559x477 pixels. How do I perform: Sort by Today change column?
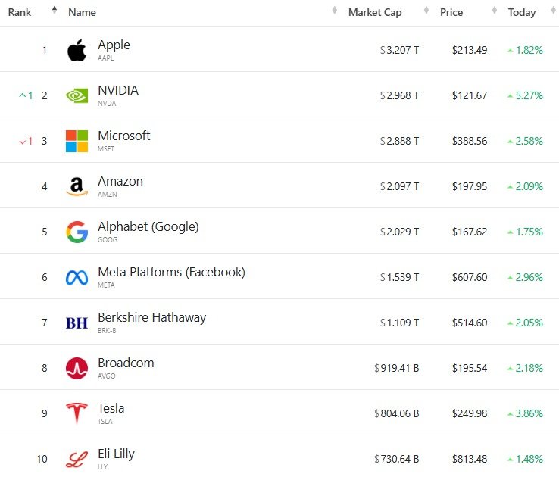(x=522, y=12)
